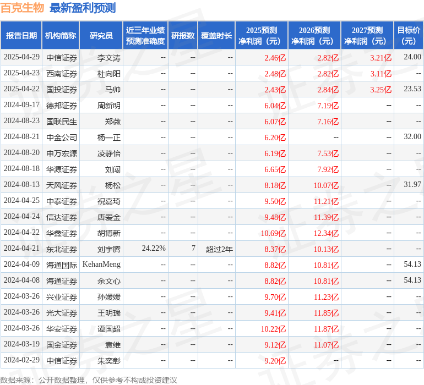The height and width of the screenshot is (385, 424).
Task: Click the 申万宏源 institution cell
Action: 62,153
